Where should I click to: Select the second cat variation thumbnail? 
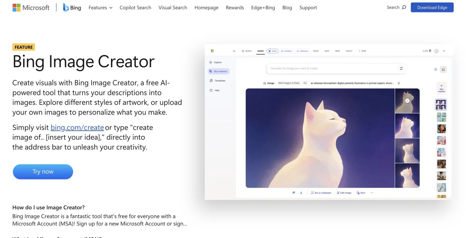407,126
